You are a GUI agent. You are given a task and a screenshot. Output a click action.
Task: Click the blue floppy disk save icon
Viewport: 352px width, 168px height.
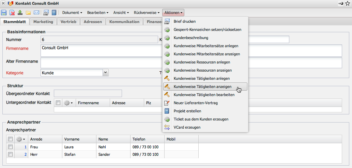pyautogui.click(x=4, y=13)
